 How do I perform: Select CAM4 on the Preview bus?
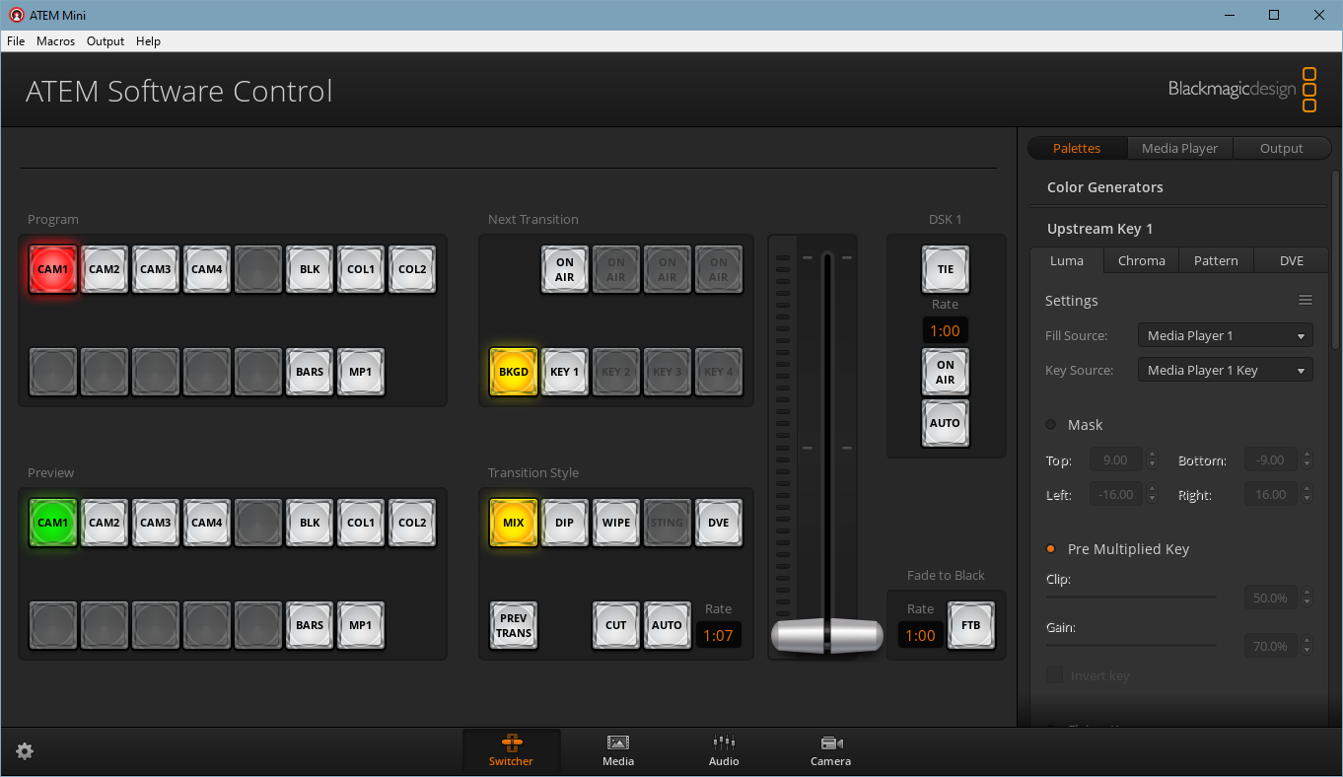tap(207, 523)
